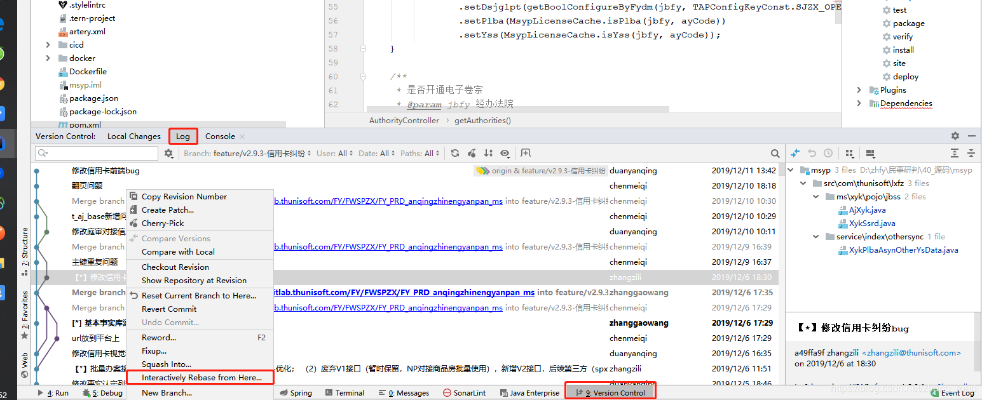This screenshot has height=400, width=982.
Task: Open the 9: Version Control tool window
Action: (610, 392)
